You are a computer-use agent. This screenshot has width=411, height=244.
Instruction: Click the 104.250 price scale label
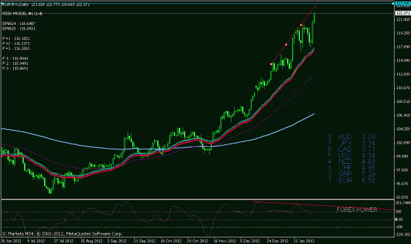tap(403, 129)
